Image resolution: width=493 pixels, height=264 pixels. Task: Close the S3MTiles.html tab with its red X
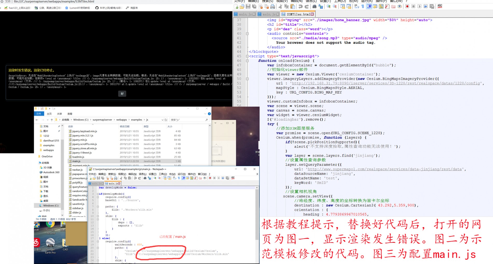pyautogui.click(x=312, y=14)
